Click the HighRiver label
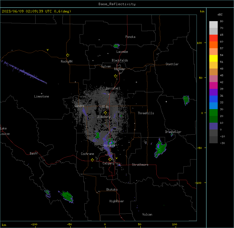234x228 pixels. [117, 201]
